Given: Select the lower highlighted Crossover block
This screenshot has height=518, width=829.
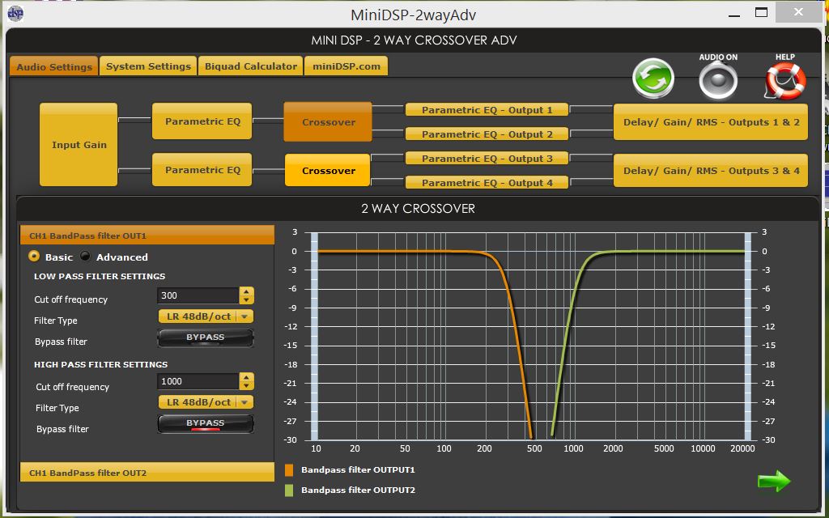Looking at the screenshot, I should pos(328,170).
